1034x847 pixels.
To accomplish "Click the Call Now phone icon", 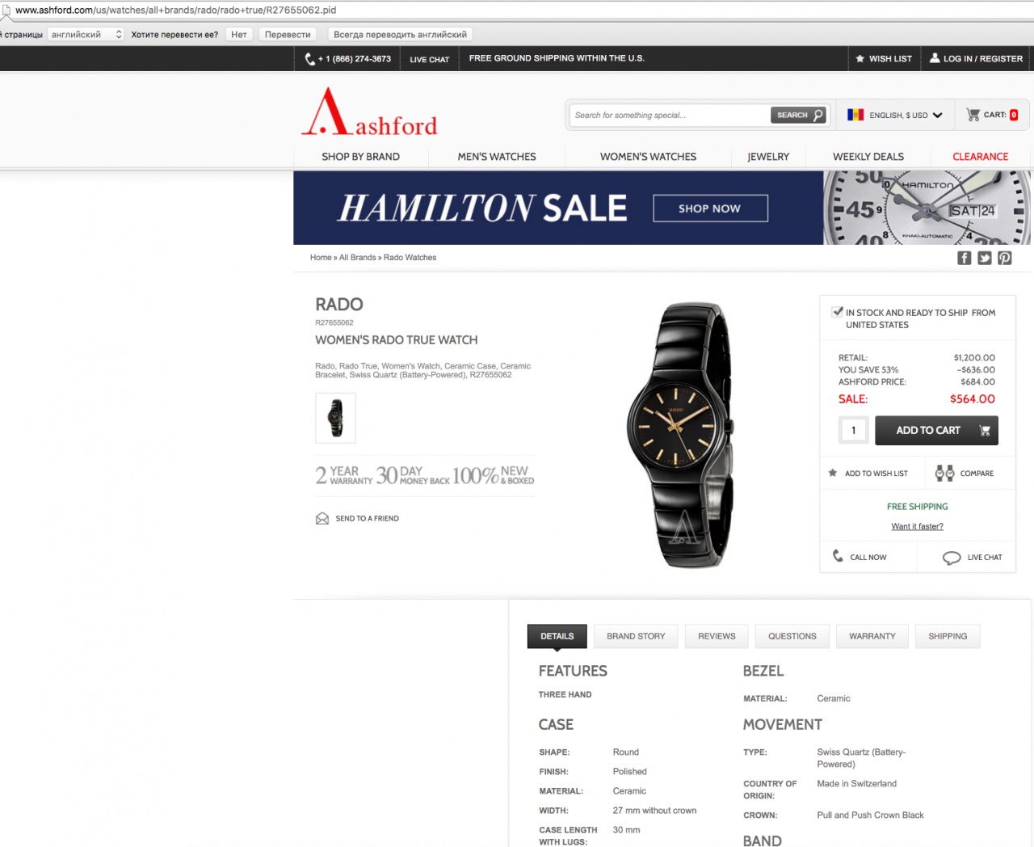I will tap(838, 556).
